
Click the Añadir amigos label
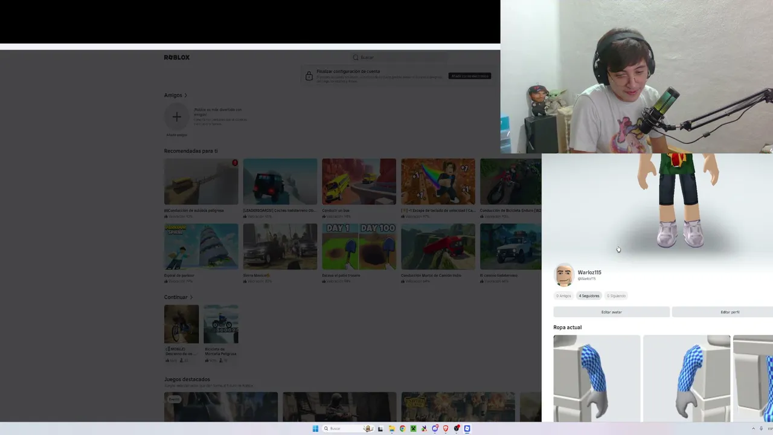[176, 135]
